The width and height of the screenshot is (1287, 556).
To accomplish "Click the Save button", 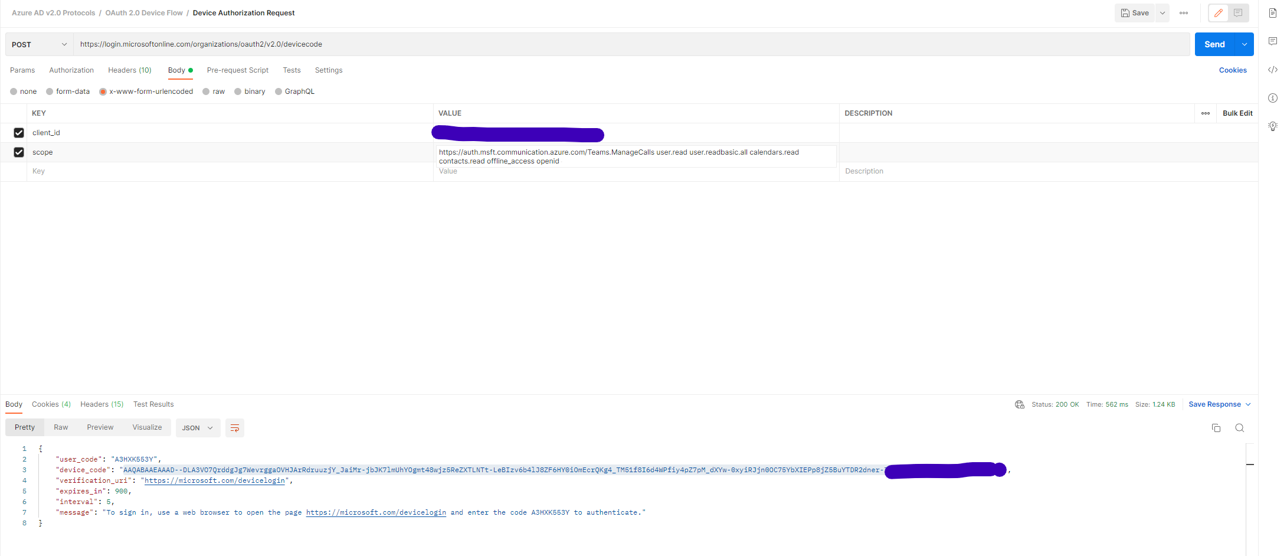I will tap(1135, 13).
